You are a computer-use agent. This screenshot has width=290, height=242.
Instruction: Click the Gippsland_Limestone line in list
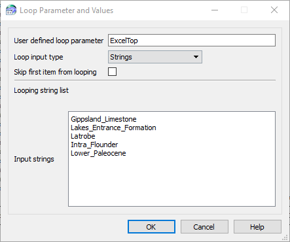pyautogui.click(x=103, y=119)
